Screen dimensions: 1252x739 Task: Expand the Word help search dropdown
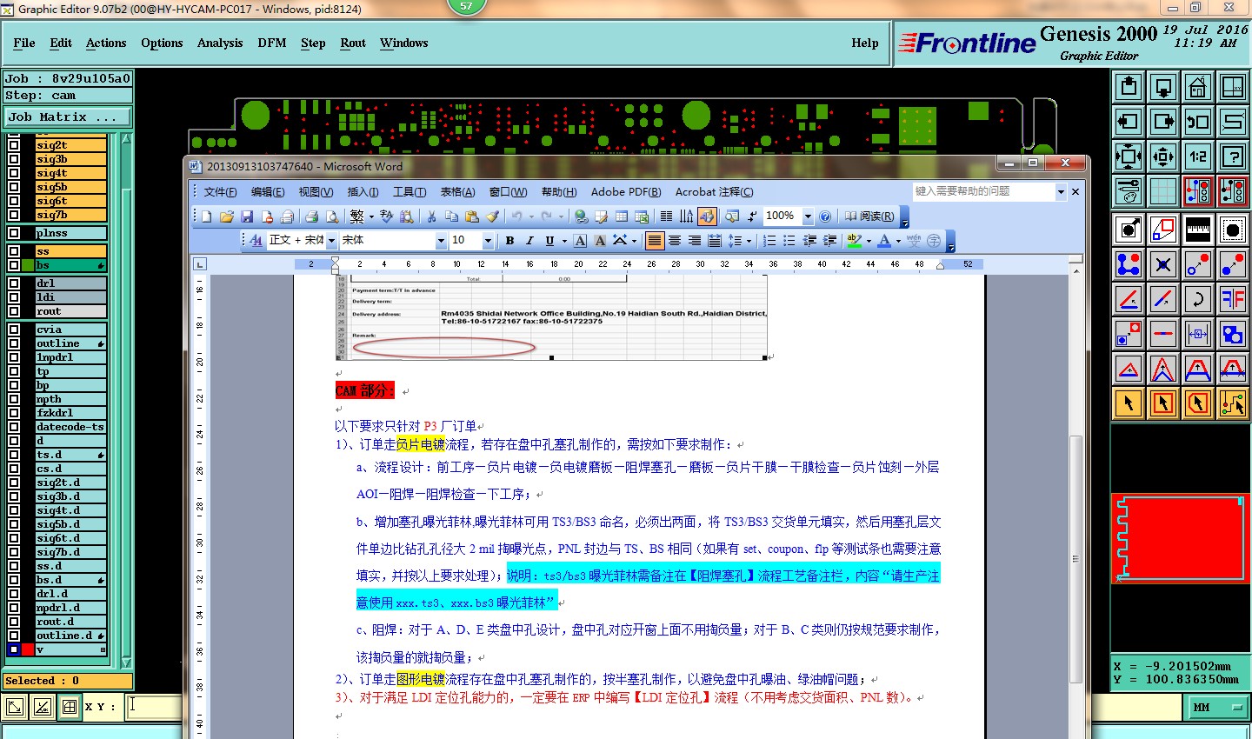(x=1061, y=191)
